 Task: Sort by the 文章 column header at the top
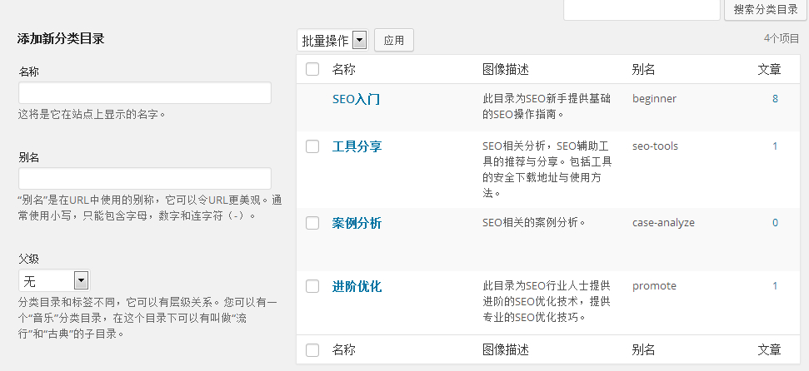coord(769,69)
